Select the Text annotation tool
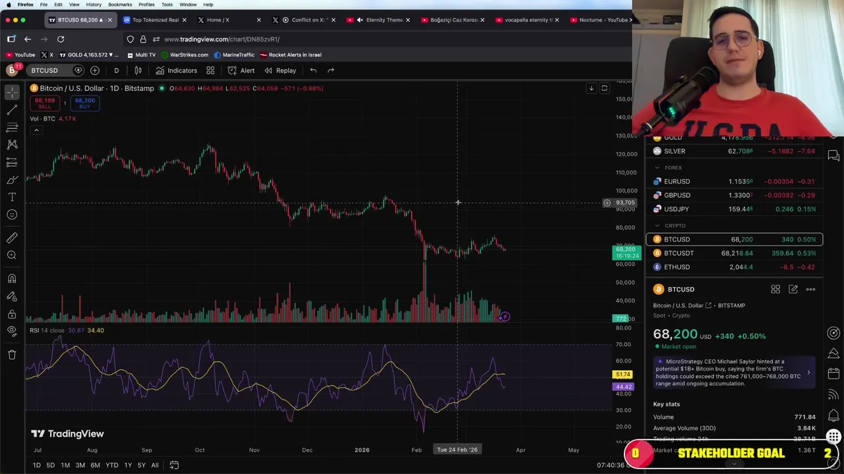The width and height of the screenshot is (844, 474). (12, 197)
